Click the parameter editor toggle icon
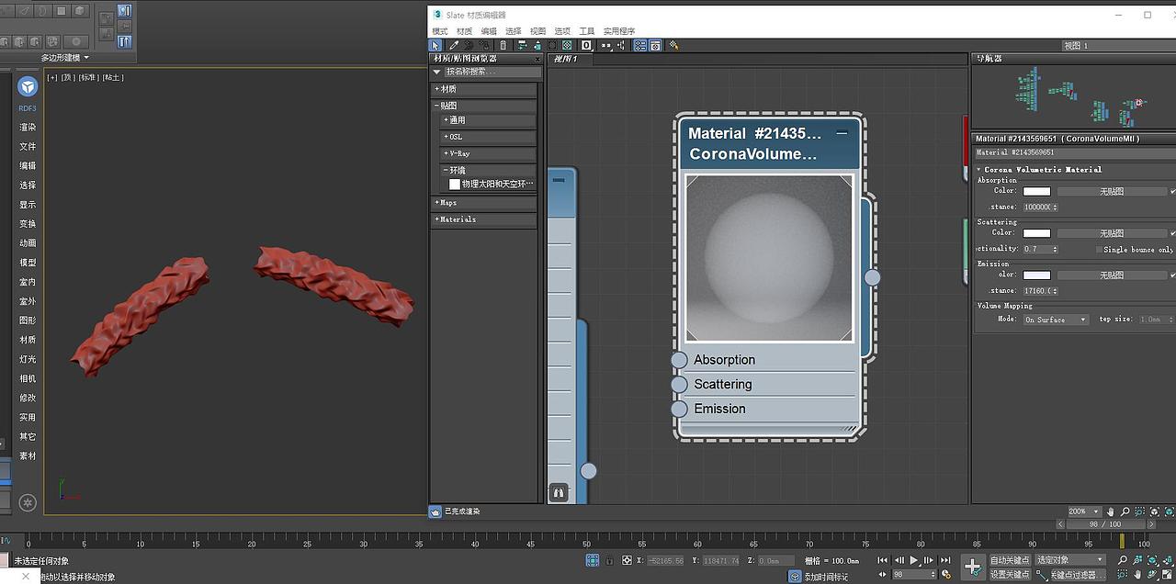 tap(655, 45)
